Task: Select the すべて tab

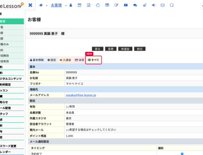Action: tap(93, 60)
